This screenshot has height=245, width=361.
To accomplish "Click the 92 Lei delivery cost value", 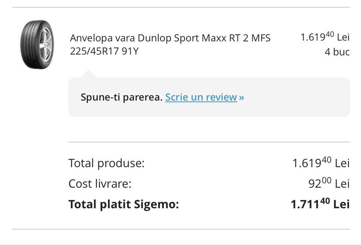I will click(x=329, y=184).
